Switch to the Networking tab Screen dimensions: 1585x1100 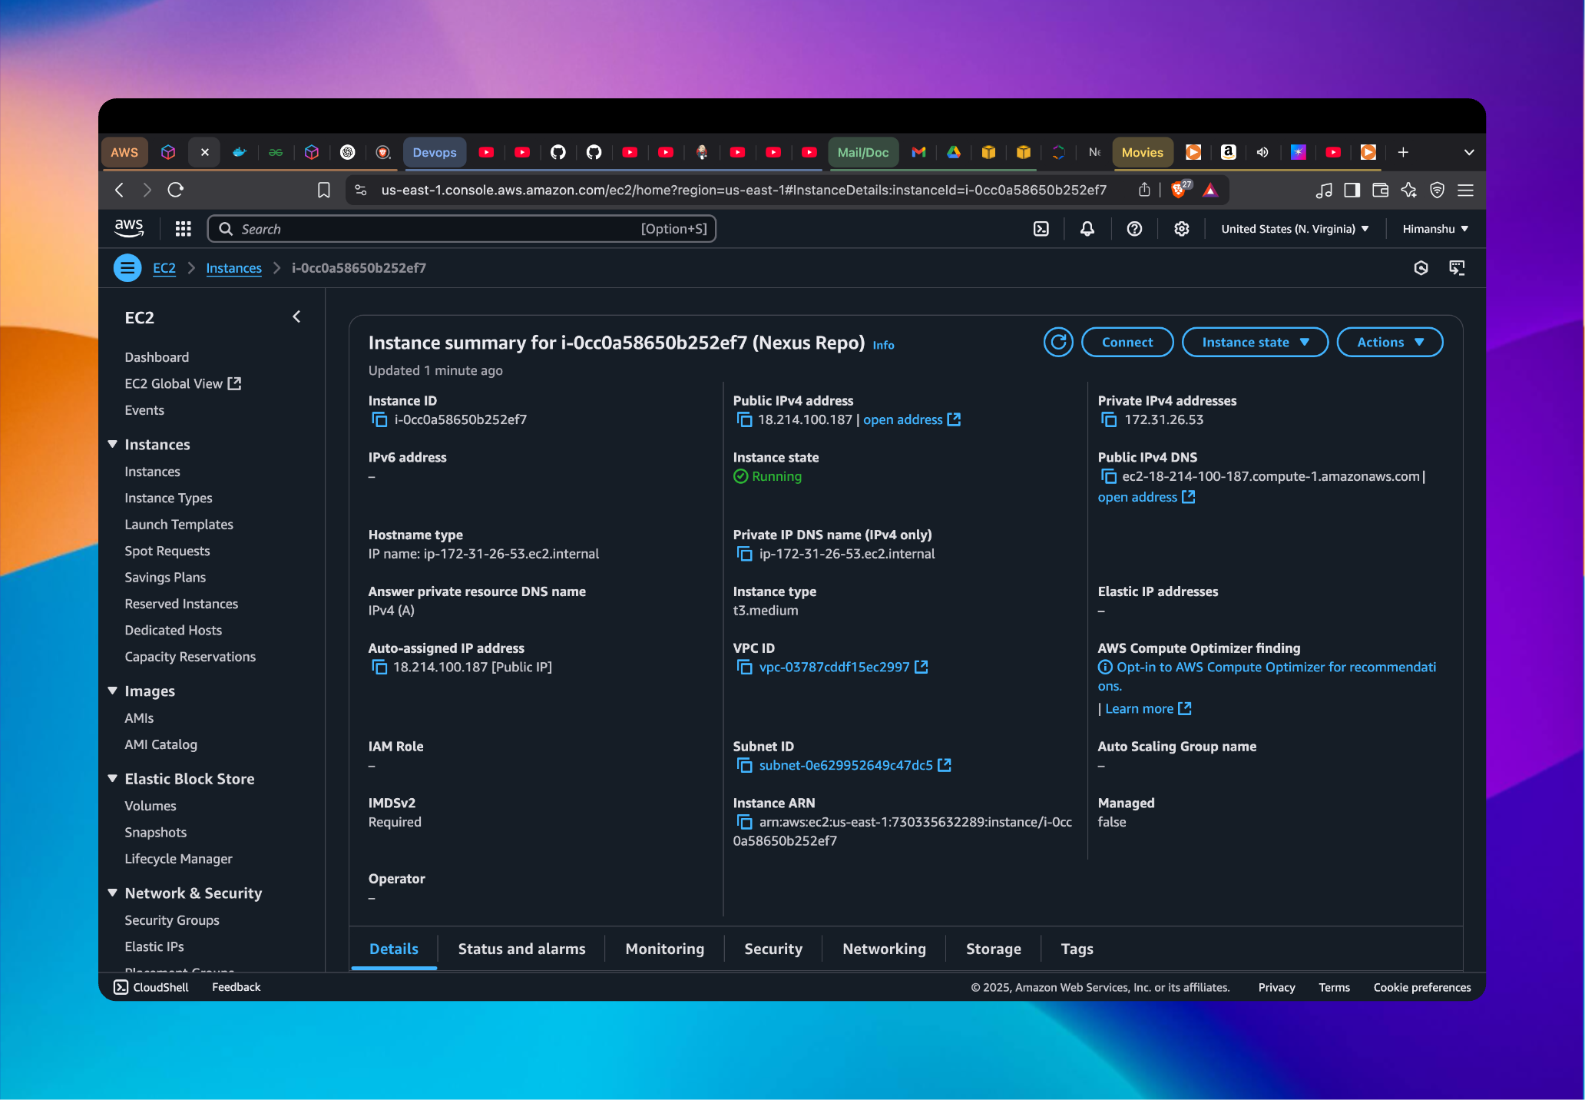coord(884,949)
